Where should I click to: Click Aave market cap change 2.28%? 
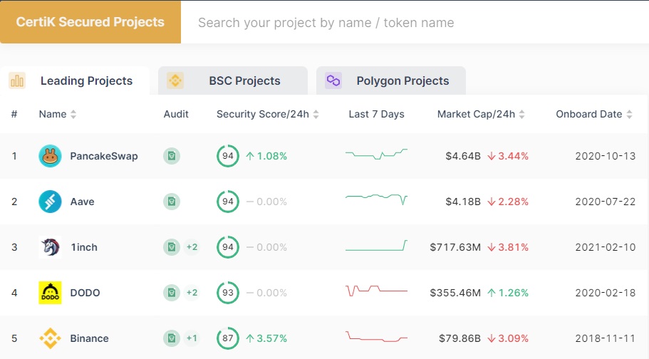(508, 202)
